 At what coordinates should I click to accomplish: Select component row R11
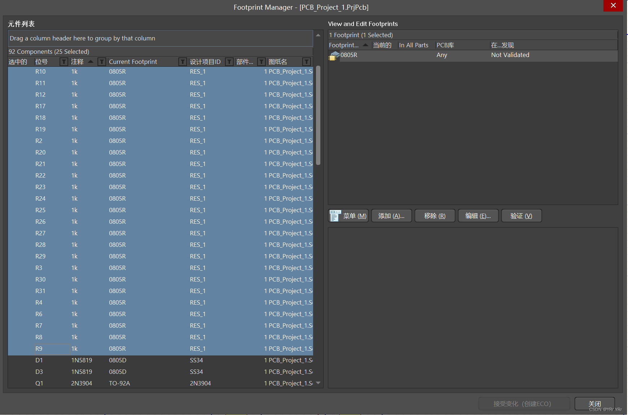160,83
